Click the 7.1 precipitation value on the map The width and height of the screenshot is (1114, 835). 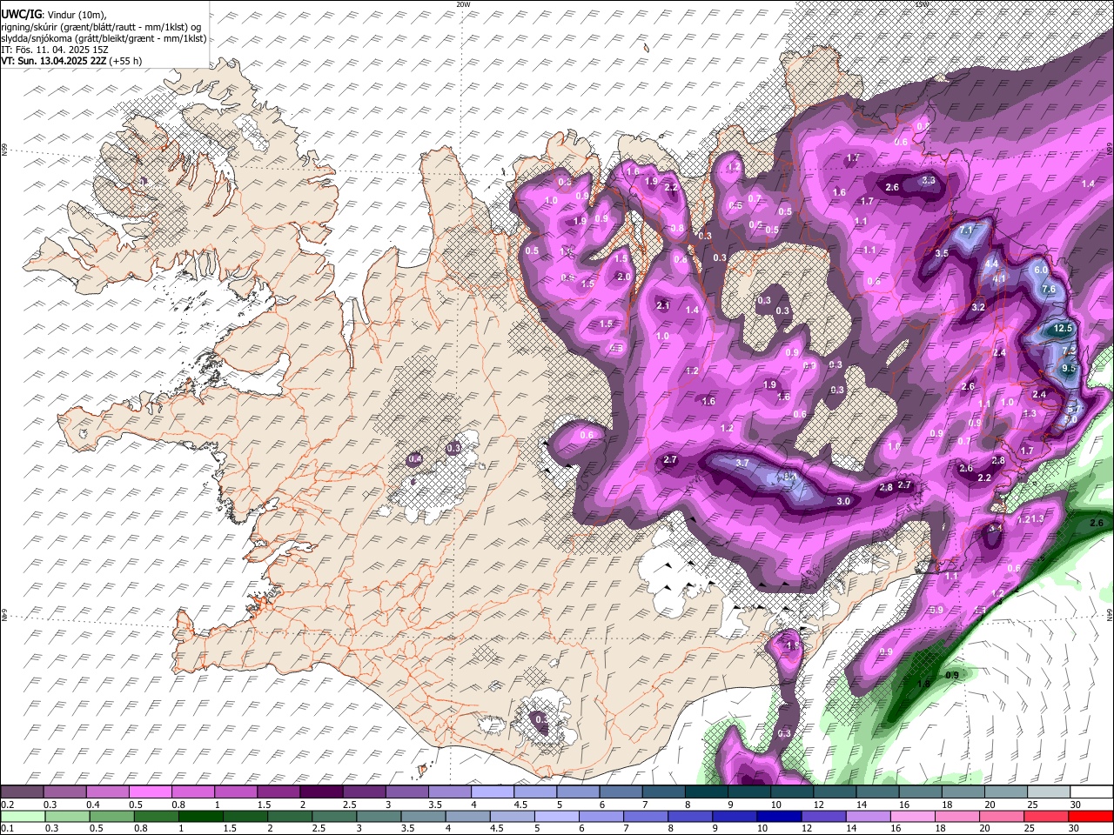[x=966, y=230]
